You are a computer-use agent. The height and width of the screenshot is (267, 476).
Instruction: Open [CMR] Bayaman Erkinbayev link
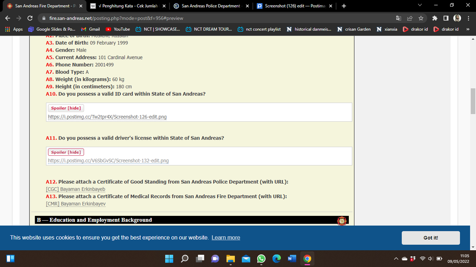[76, 204]
